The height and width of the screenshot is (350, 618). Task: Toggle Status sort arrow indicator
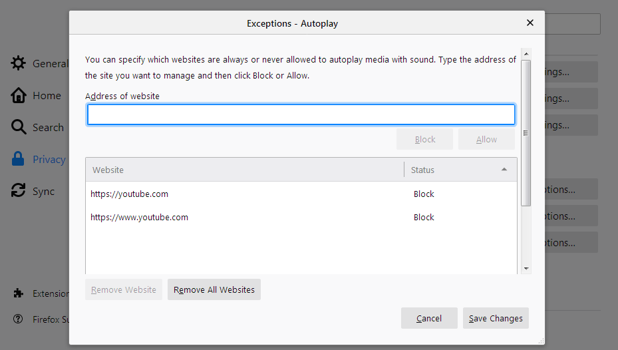504,170
